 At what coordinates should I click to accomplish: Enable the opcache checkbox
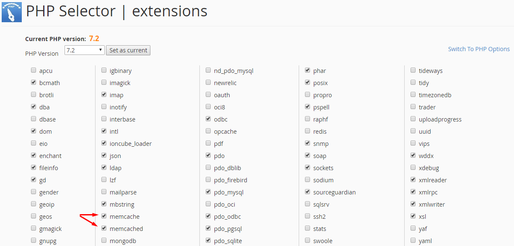click(x=208, y=131)
